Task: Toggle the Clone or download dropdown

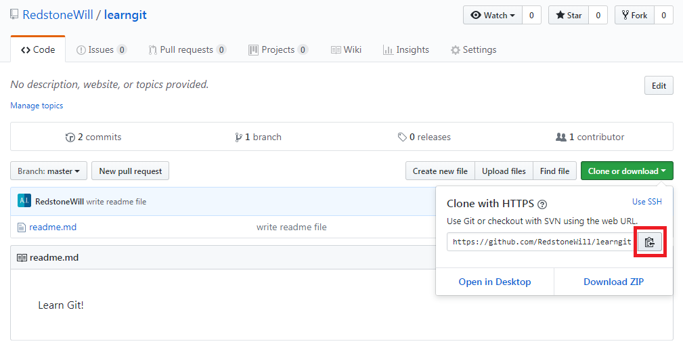Action: point(627,171)
